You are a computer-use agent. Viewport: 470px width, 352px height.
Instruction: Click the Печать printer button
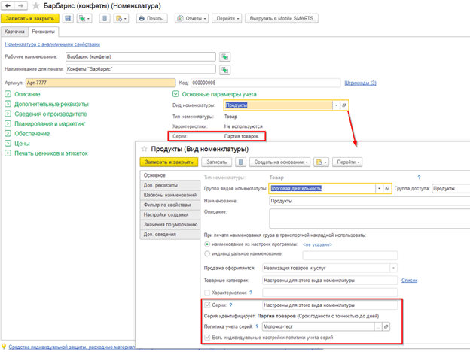click(151, 18)
